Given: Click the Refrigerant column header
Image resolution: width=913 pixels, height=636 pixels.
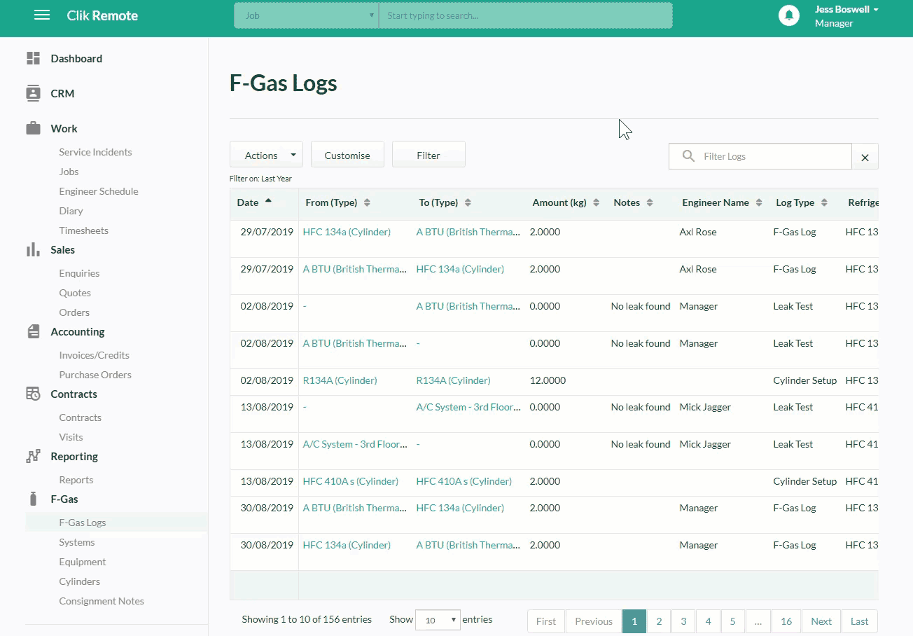Looking at the screenshot, I should [x=863, y=202].
